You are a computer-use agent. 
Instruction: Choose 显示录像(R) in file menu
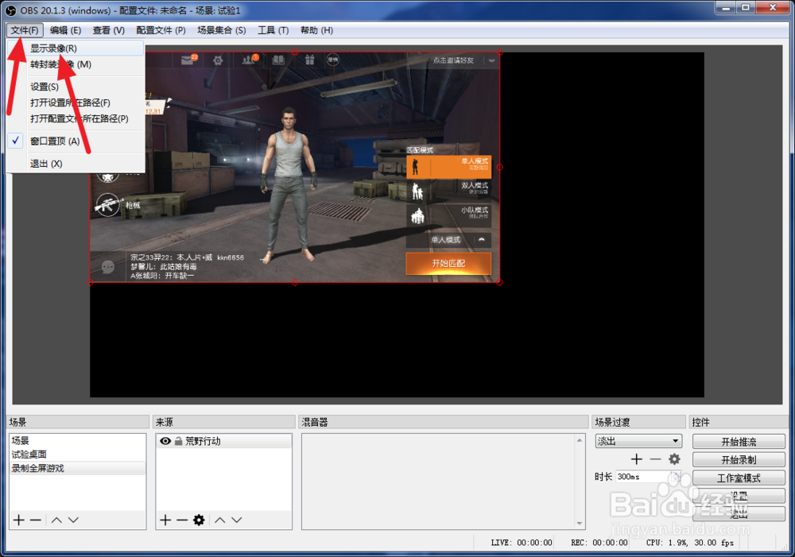point(76,48)
